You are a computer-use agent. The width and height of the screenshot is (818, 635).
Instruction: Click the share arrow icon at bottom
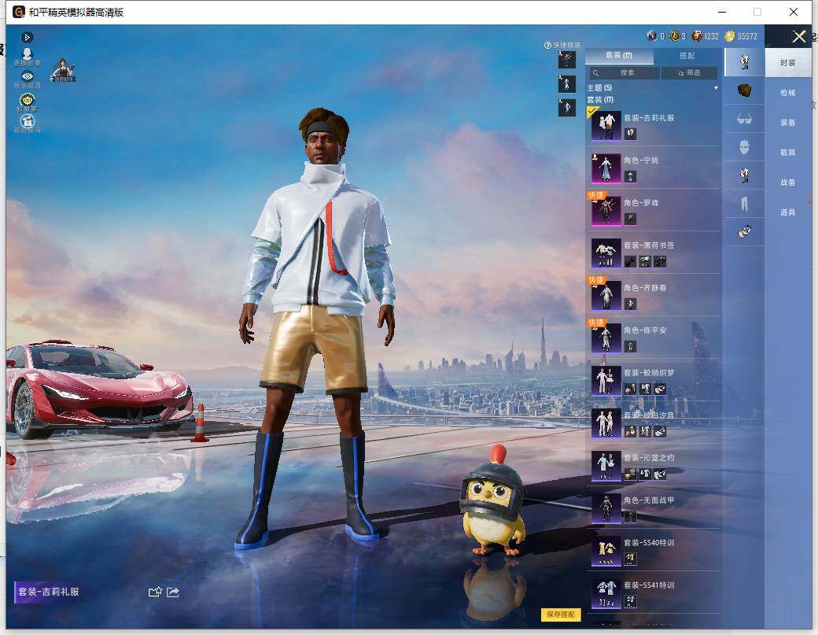[173, 593]
